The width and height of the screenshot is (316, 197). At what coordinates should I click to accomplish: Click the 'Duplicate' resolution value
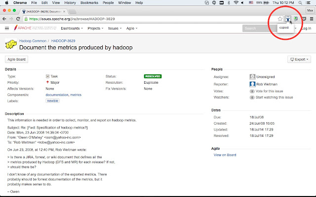(x=151, y=83)
